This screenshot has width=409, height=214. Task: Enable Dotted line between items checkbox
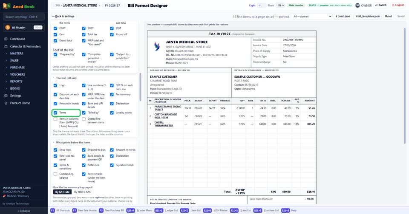[84, 119]
